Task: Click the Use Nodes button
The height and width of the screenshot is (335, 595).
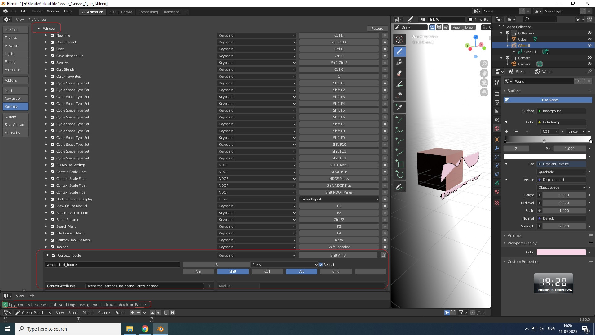Action: point(548,100)
